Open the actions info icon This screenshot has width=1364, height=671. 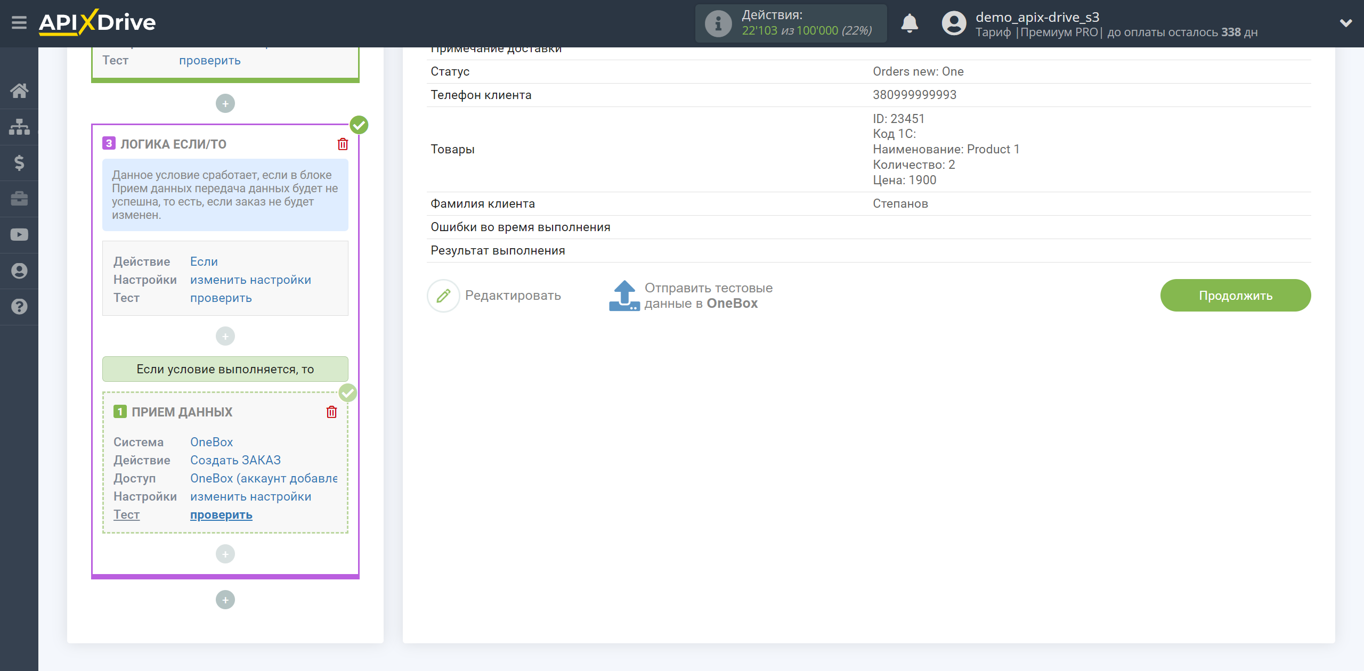click(718, 23)
